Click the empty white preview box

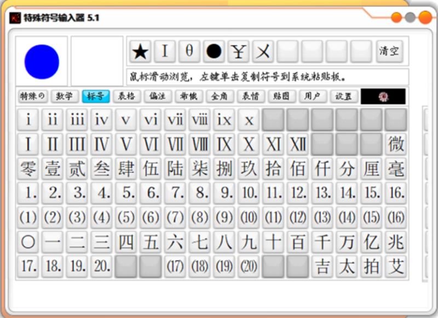(97, 61)
